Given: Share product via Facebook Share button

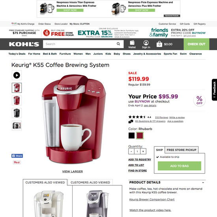Looking at the screenshot, I should [17, 156].
